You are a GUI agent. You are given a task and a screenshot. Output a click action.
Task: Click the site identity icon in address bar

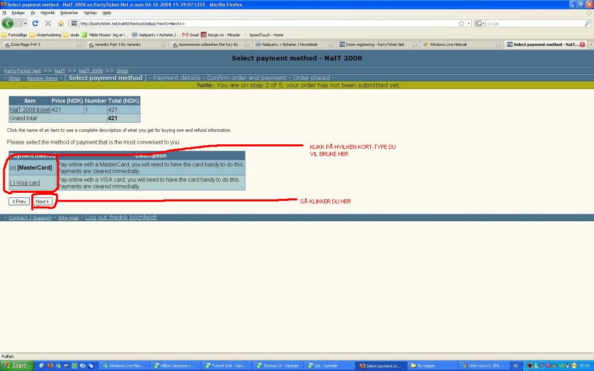point(74,23)
